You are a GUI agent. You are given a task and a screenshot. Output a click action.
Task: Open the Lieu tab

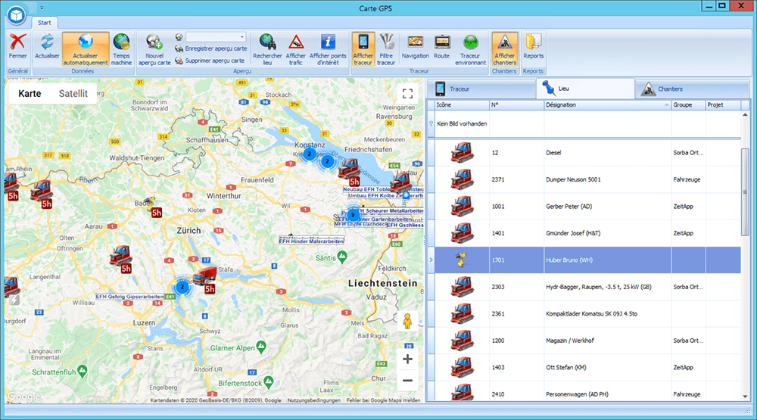(x=585, y=89)
